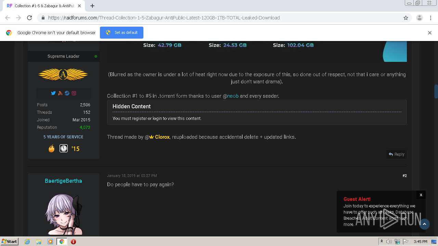The height and width of the screenshot is (246, 438).
Task: Open the Chrome profile avatar menu
Action: tap(419, 18)
